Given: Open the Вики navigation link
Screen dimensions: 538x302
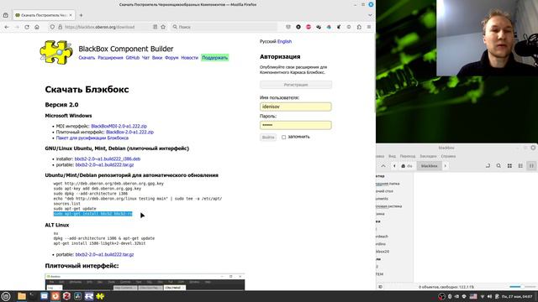Looking at the screenshot, I should point(157,58).
